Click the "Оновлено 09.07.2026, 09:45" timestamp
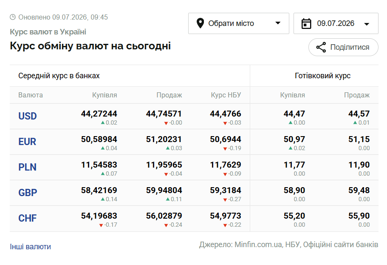The height and width of the screenshot is (265, 387). (63, 17)
